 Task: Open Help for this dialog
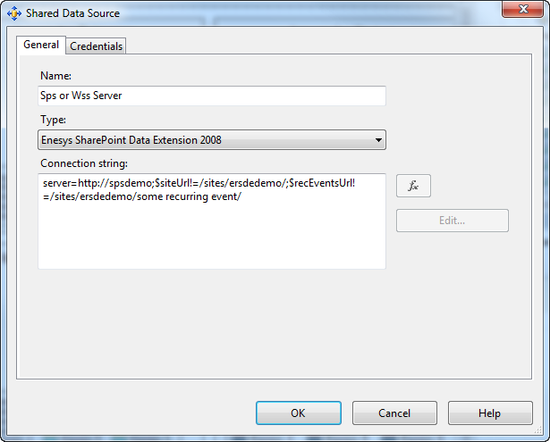(489, 413)
